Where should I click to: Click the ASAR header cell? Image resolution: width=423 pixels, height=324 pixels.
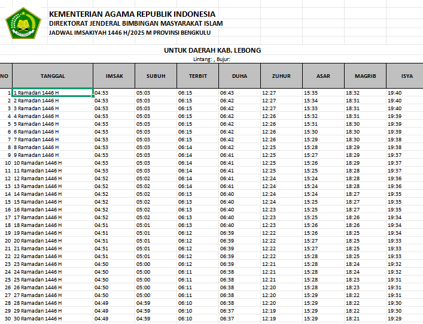pos(323,76)
